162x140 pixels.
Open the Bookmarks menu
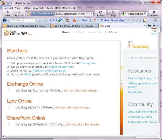tap(38, 8)
